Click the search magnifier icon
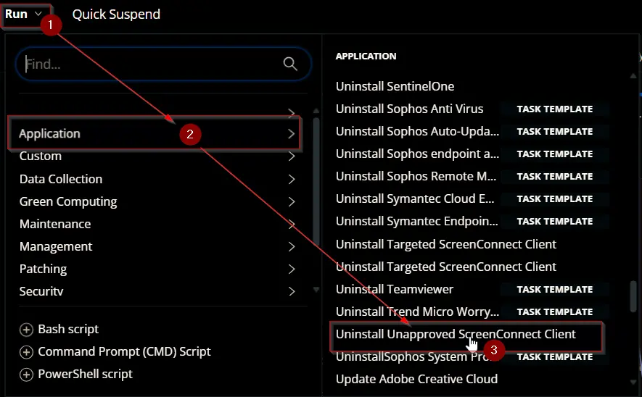This screenshot has width=642, height=397. (x=290, y=64)
